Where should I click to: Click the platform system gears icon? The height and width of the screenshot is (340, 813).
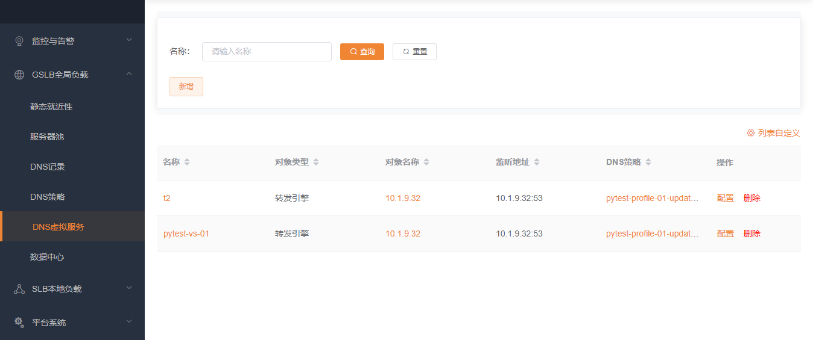(x=19, y=322)
